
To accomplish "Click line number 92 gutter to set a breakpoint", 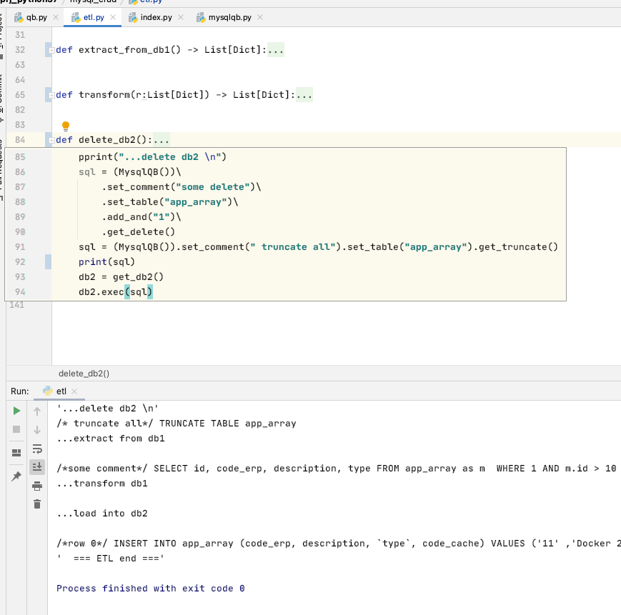I will (19, 261).
